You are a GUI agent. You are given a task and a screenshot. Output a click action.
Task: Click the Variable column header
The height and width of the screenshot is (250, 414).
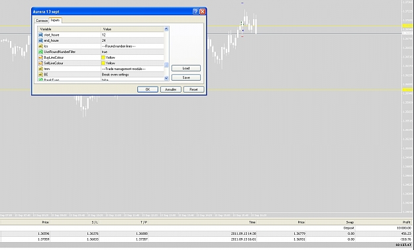[x=69, y=29]
